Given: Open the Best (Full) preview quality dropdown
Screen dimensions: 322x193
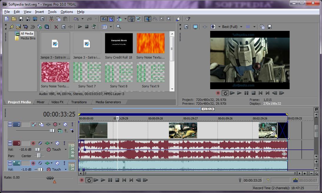Looking at the screenshot, I should click(x=241, y=26).
